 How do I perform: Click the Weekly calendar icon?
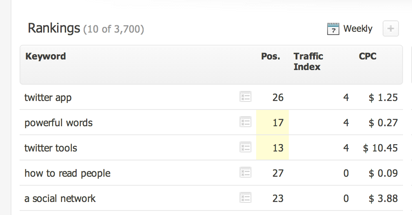click(333, 29)
